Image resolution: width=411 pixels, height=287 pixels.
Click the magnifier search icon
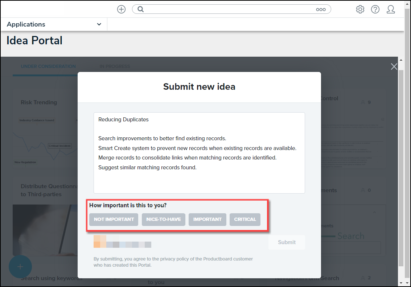tap(140, 9)
